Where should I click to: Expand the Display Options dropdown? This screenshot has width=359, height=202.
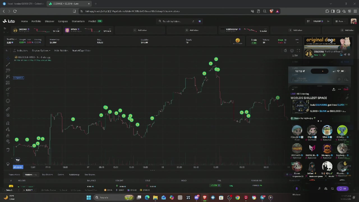(x=41, y=50)
